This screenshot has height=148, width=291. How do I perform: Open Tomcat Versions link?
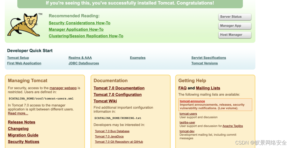point(205,63)
